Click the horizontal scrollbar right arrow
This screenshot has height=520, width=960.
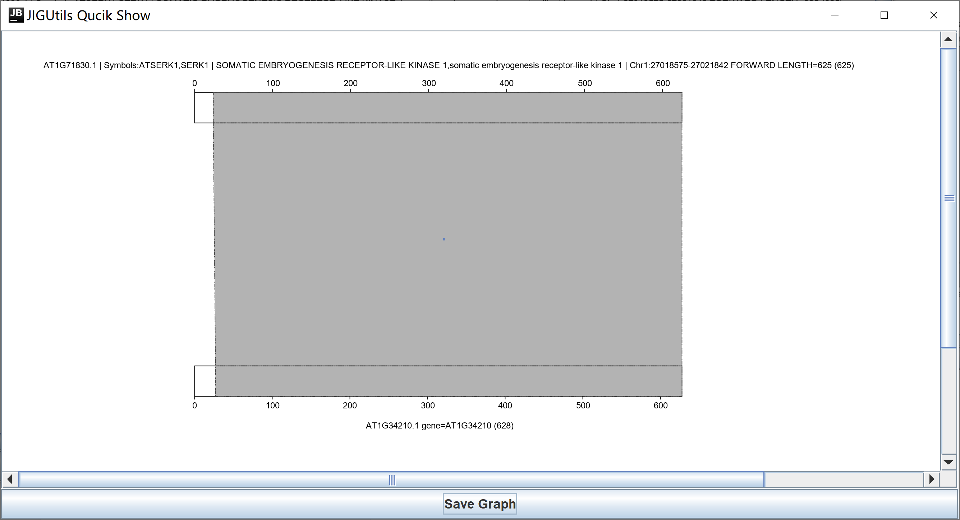coord(931,479)
